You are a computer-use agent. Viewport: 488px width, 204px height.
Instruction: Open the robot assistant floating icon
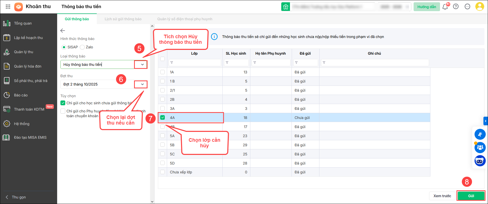point(480,161)
